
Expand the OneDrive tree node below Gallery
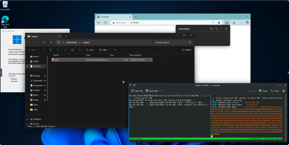pyautogui.click(x=27, y=66)
